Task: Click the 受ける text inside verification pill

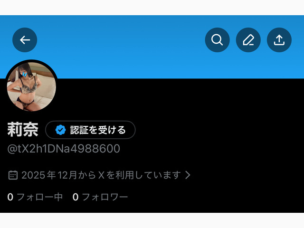Action: pos(112,130)
